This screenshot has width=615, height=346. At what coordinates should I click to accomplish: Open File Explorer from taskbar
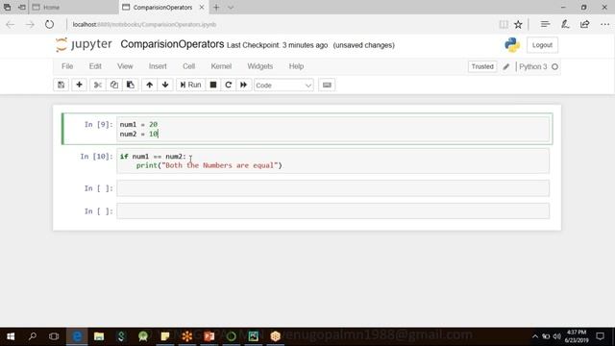coord(99,336)
